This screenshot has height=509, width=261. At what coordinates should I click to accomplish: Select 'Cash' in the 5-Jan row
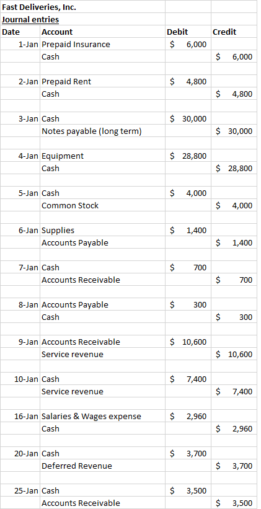[x=102, y=193]
